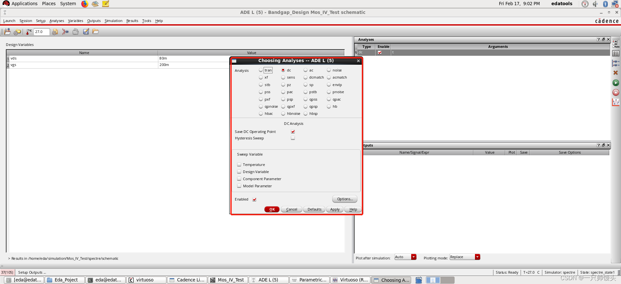The image size is (621, 284).
Task: Enable the Hysteresis Sweep checkbox
Action: (293, 138)
